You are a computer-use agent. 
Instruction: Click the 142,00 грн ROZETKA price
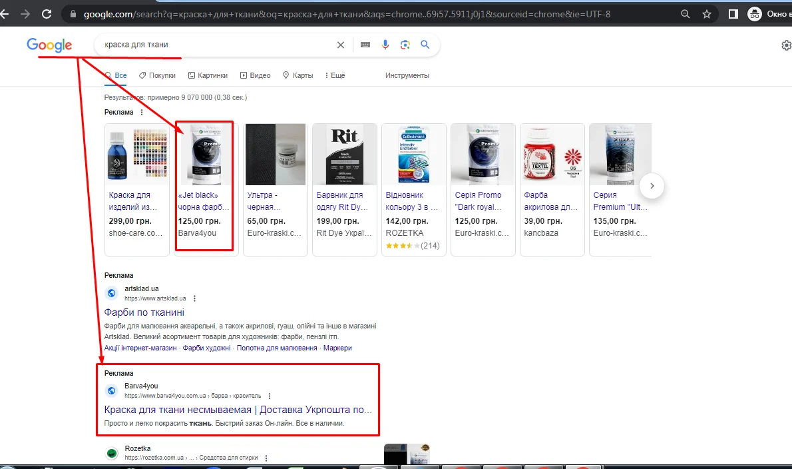pos(407,221)
